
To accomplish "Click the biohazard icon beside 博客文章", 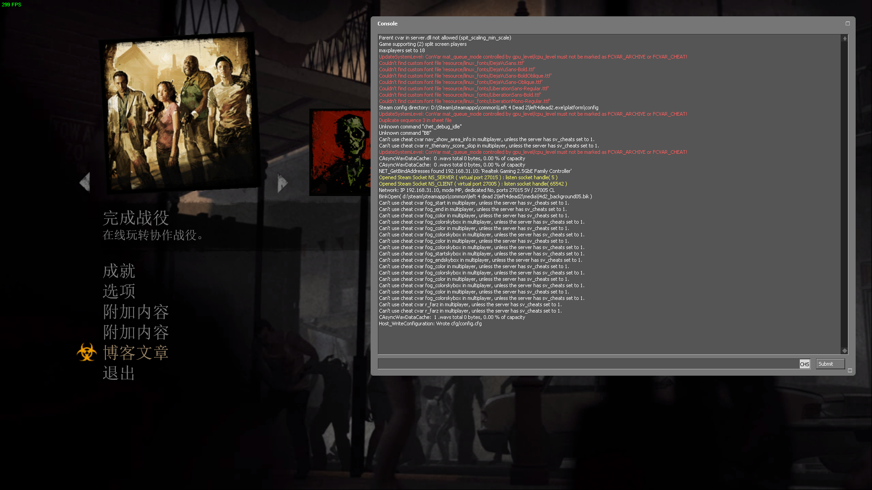I will [x=87, y=353].
